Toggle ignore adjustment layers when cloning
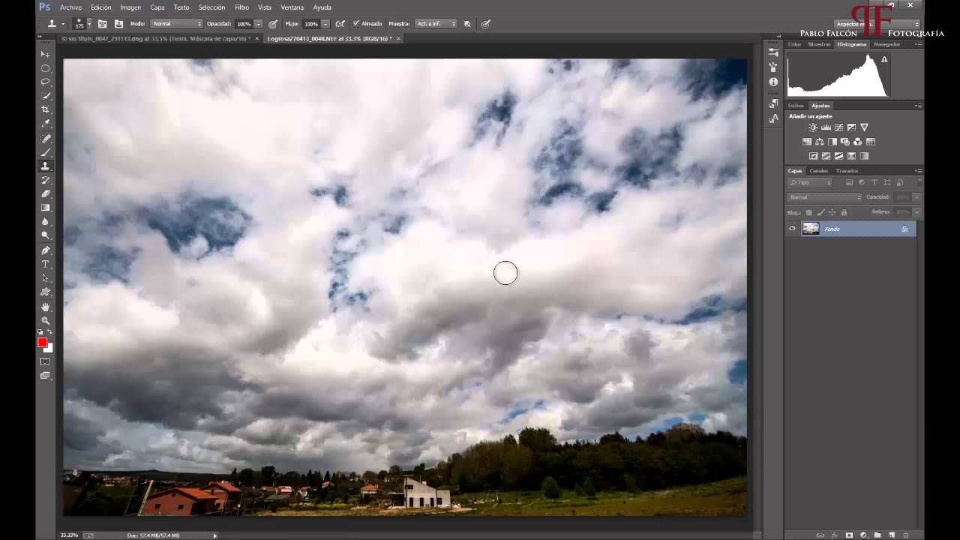Viewport: 960px width, 540px height. [467, 24]
